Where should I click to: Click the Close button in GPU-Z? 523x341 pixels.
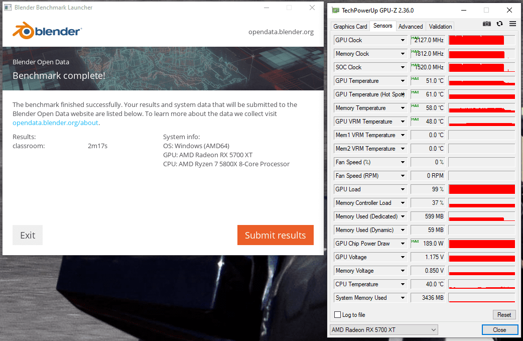(499, 329)
